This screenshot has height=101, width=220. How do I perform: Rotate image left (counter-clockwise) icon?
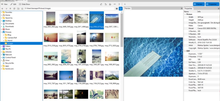click(101, 4)
